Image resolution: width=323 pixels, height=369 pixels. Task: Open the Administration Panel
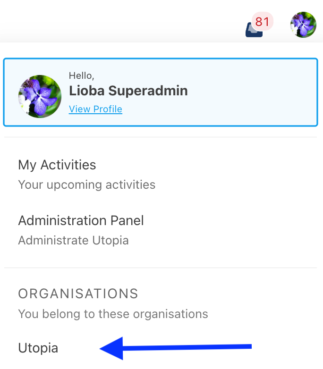[81, 220]
